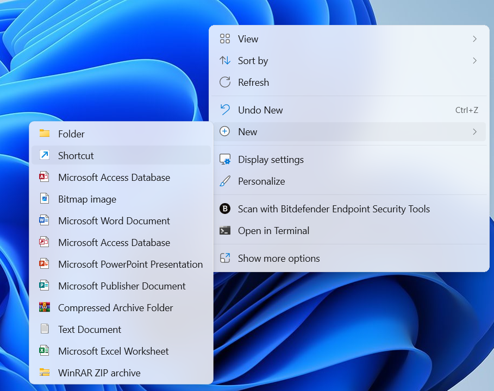Click the green Excel worksheet icon
This screenshot has height=391, width=494.
click(x=44, y=350)
